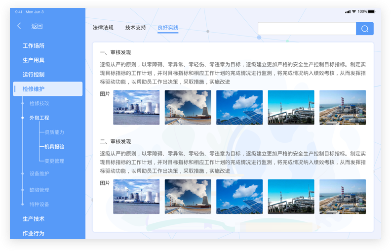Image resolution: width=391 pixels, height=251 pixels.
Task: Open 生产技术 in the sidebar
Action: coord(34,219)
